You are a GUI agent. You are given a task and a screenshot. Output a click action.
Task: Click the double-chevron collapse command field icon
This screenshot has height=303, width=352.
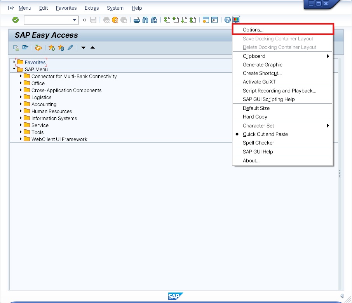coord(84,20)
